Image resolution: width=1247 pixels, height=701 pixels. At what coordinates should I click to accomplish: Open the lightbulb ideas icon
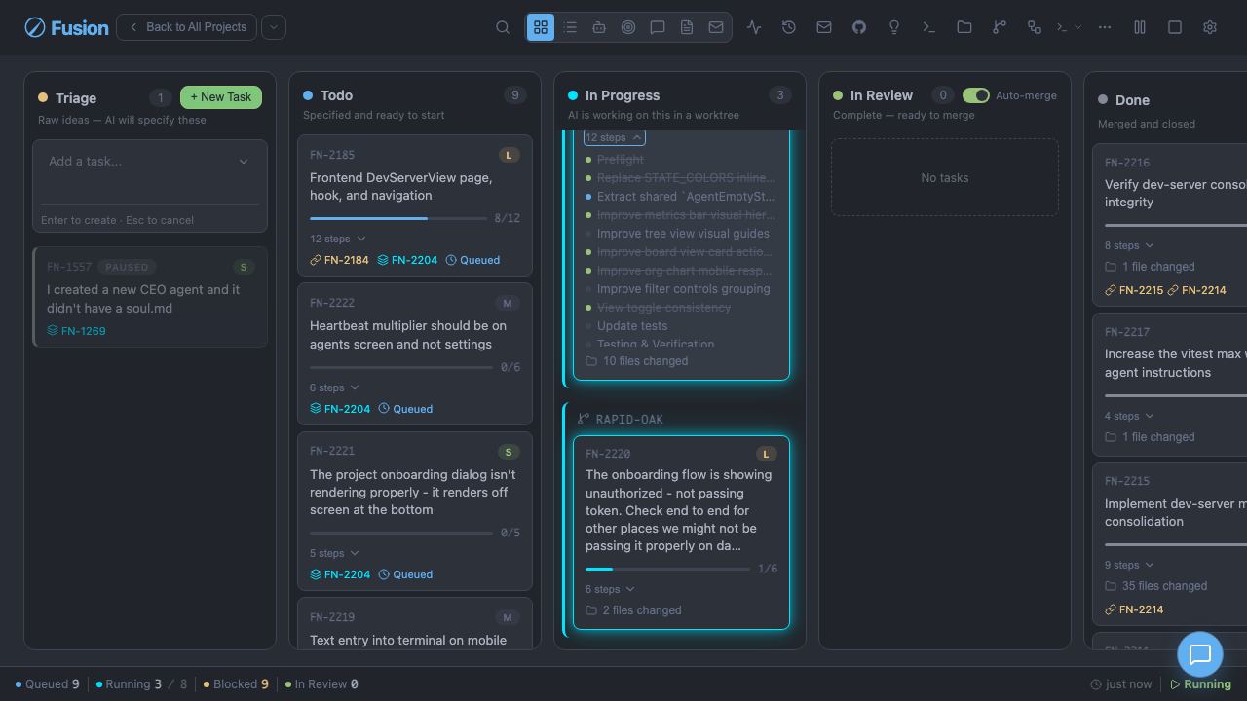pyautogui.click(x=894, y=27)
